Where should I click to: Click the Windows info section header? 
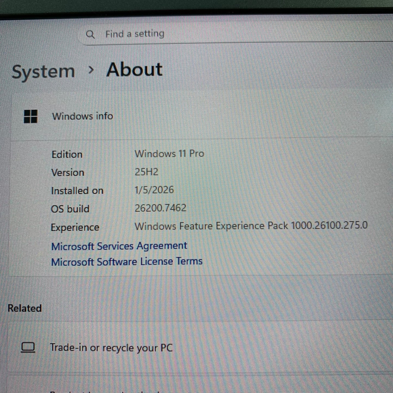tap(82, 116)
